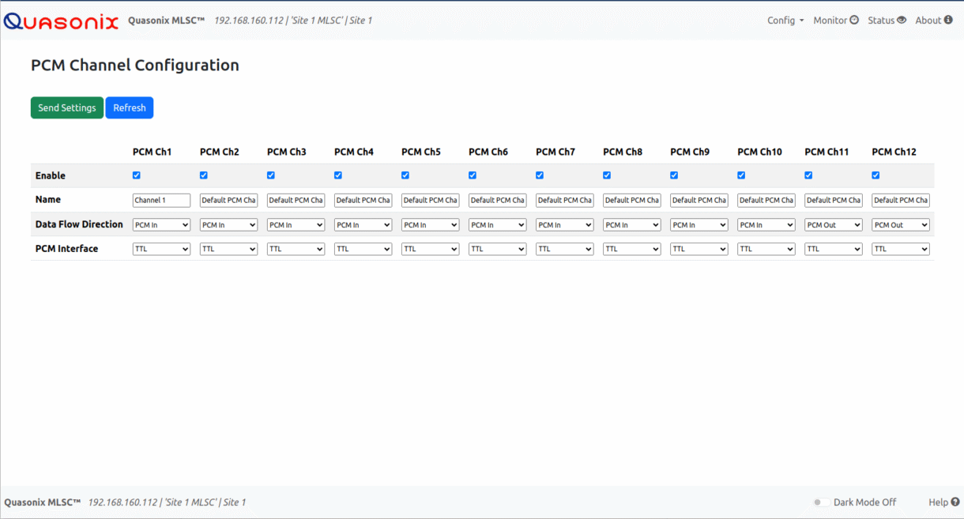Click the Status eye icon
Image resolution: width=964 pixels, height=519 pixels.
pos(902,21)
